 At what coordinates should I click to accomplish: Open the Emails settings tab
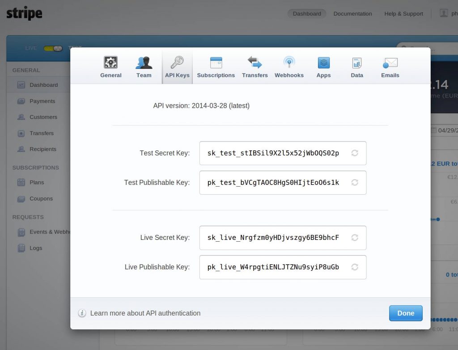tap(390, 67)
